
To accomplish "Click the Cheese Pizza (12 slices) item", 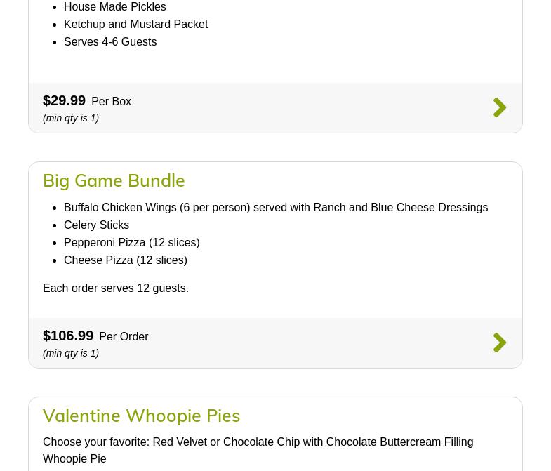I will 125,260.
